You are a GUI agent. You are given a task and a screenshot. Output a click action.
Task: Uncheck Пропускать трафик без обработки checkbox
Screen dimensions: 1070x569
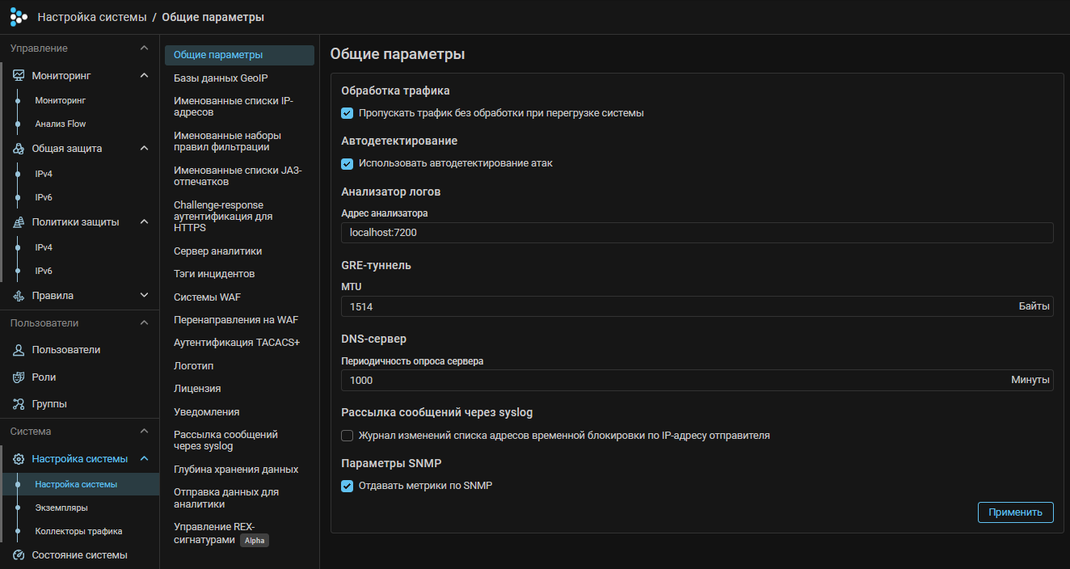pos(348,113)
